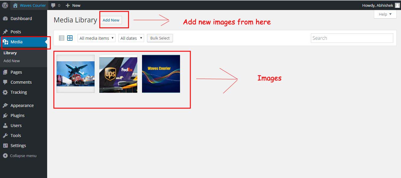The image size is (401, 178).
Task: Select the Media menu item
Action: pos(24,42)
